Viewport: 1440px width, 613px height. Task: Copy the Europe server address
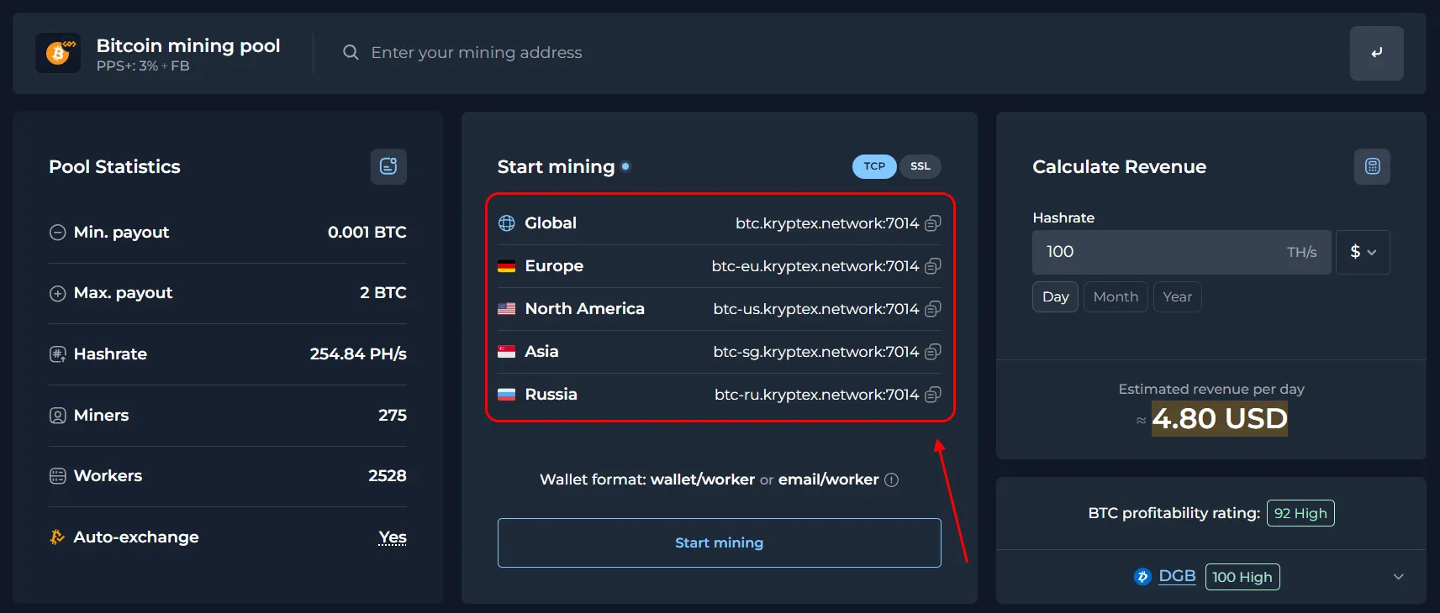[932, 266]
